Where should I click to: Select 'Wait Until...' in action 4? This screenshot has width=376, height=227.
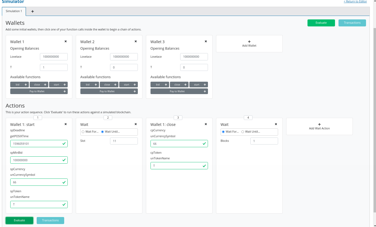(x=243, y=132)
